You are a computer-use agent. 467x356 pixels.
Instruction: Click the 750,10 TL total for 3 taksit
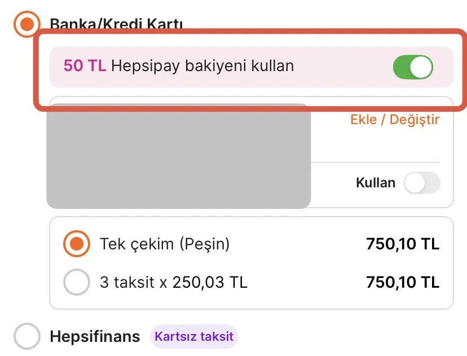tap(402, 282)
